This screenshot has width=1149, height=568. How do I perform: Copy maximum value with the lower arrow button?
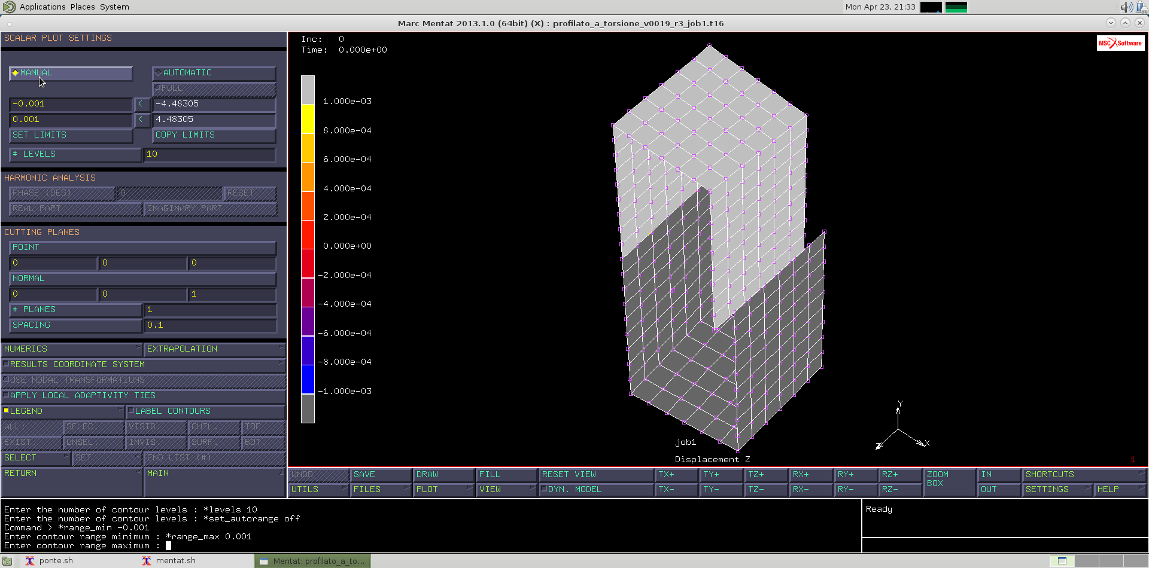click(141, 120)
